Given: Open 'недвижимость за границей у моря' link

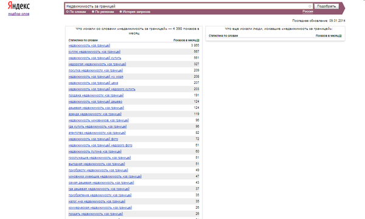Looking at the screenshot, I should point(96,77).
